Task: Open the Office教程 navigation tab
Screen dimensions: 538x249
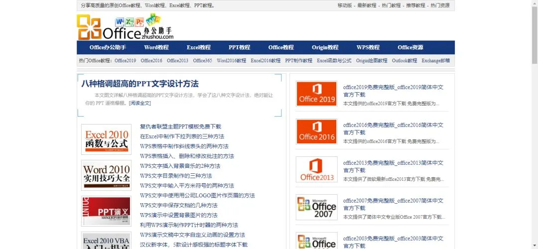Action: click(x=281, y=47)
